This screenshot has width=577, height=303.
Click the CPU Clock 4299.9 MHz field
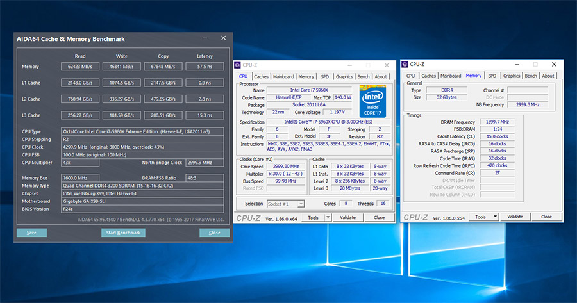pyautogui.click(x=142, y=147)
